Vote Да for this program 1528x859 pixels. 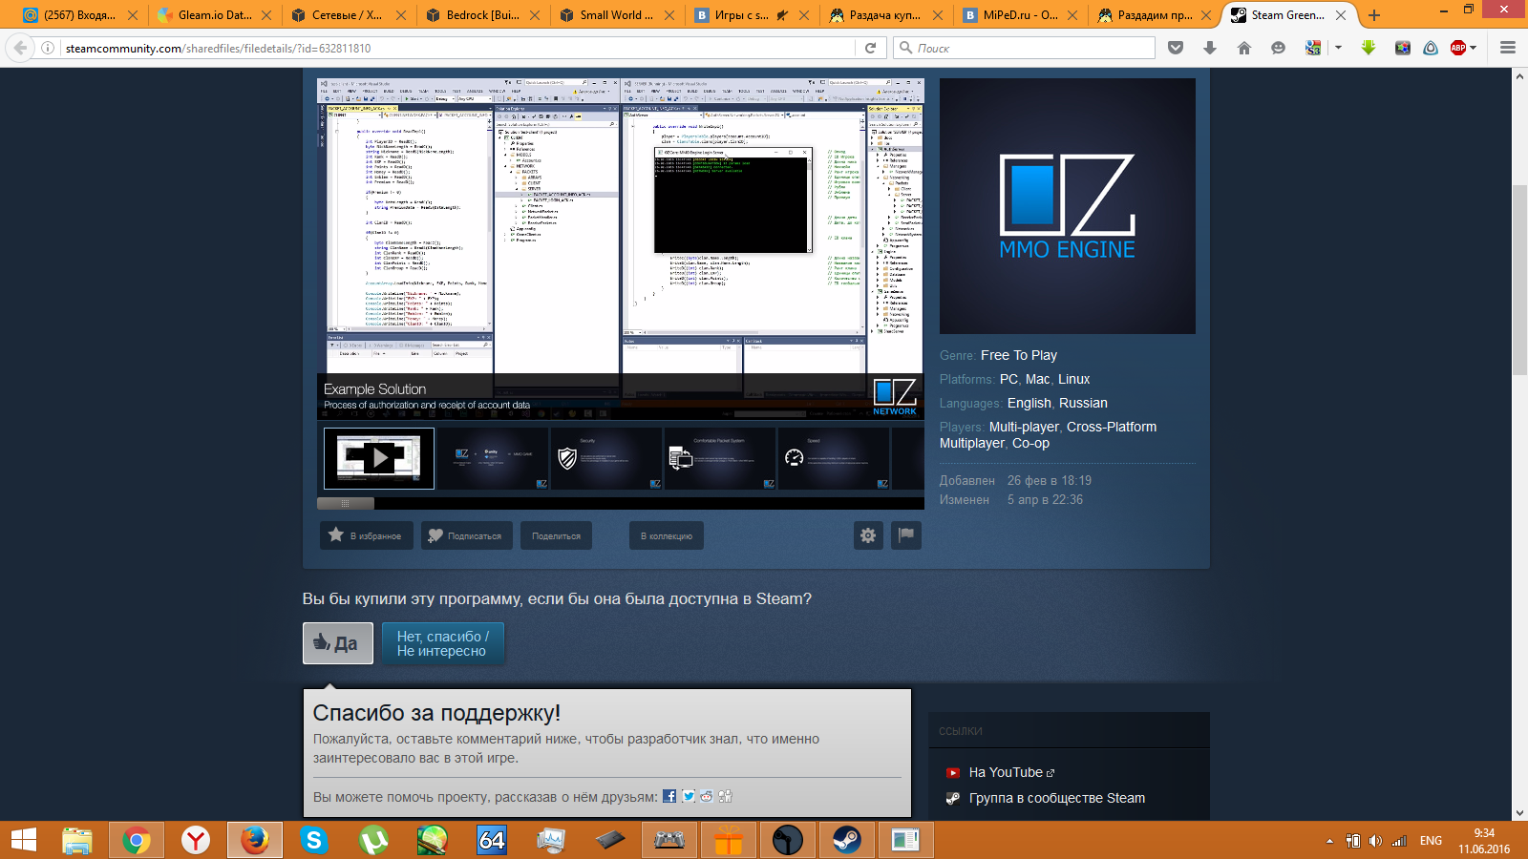point(338,643)
